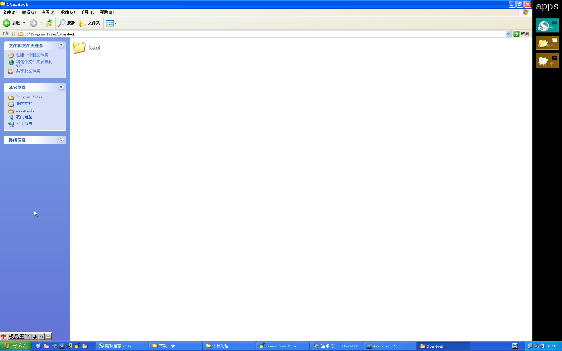Click the Stardock taskbar button
Screen dimensions: 562x351
444,346
